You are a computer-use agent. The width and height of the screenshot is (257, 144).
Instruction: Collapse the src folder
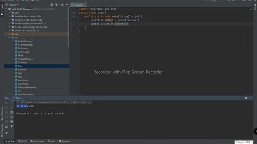point(9,38)
